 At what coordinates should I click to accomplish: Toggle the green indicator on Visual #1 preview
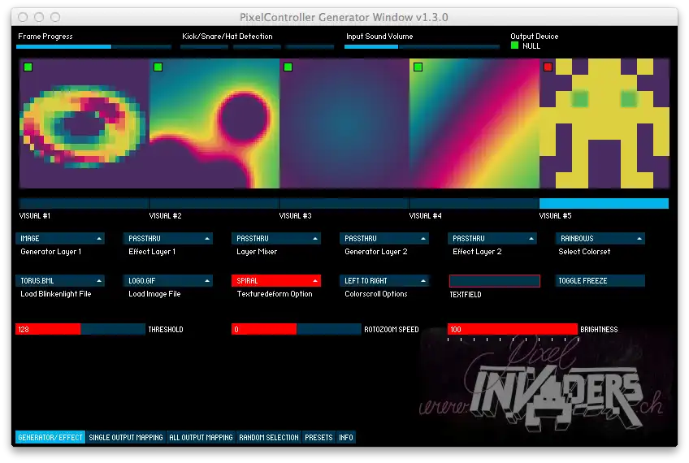[28, 67]
